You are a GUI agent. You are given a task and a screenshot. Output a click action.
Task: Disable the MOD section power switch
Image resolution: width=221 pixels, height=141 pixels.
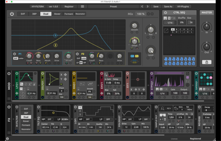(9, 74)
